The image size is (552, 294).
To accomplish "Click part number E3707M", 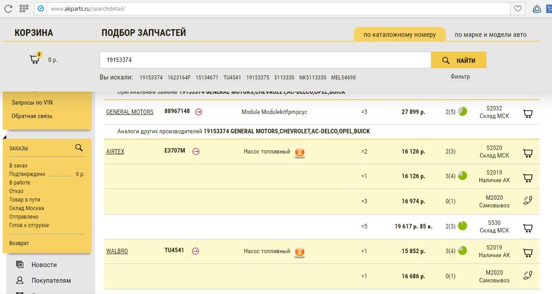I will pos(175,150).
